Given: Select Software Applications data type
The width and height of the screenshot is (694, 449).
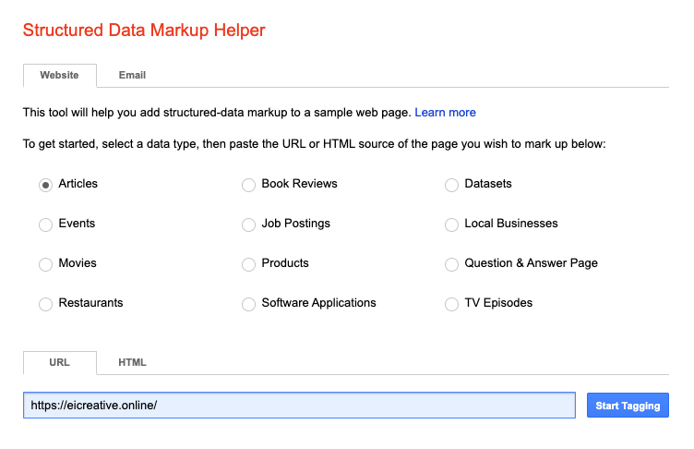Looking at the screenshot, I should (248, 304).
